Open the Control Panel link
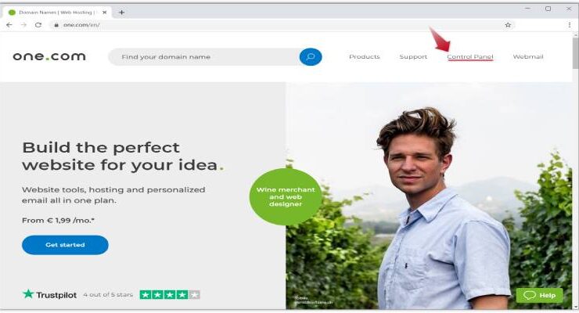The width and height of the screenshot is (579, 313). pyautogui.click(x=470, y=57)
